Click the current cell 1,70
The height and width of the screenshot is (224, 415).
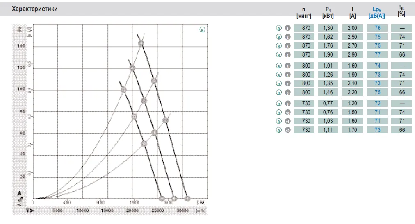point(353,130)
